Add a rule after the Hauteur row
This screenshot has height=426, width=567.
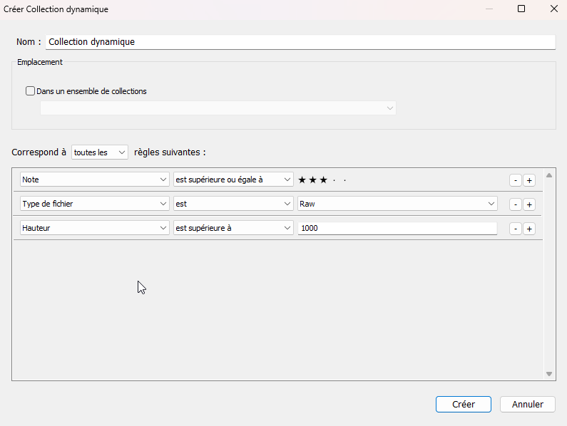(x=529, y=229)
